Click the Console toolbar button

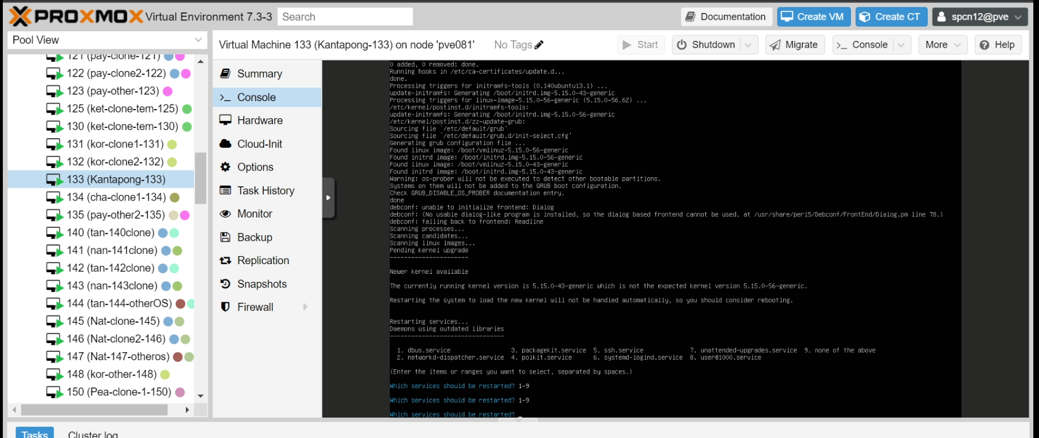(863, 45)
